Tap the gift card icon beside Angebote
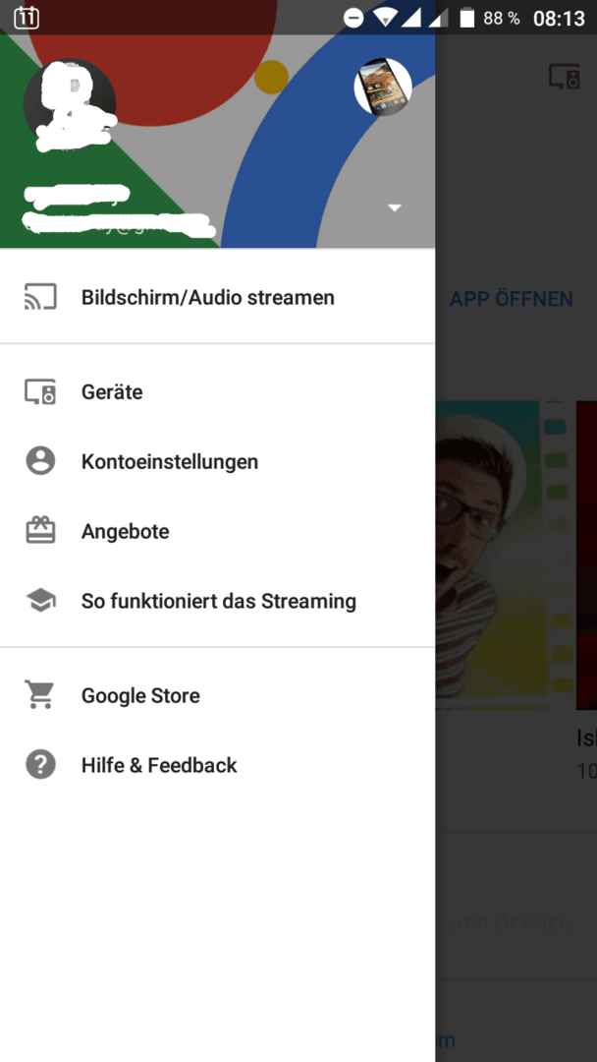This screenshot has width=597, height=1062. [x=40, y=530]
